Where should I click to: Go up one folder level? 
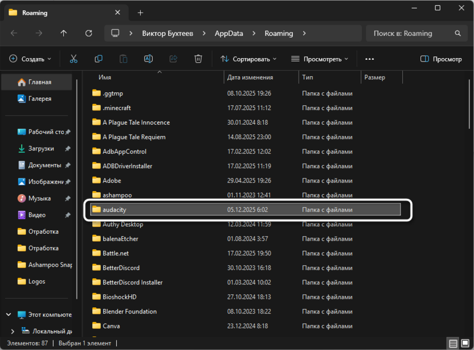click(64, 34)
